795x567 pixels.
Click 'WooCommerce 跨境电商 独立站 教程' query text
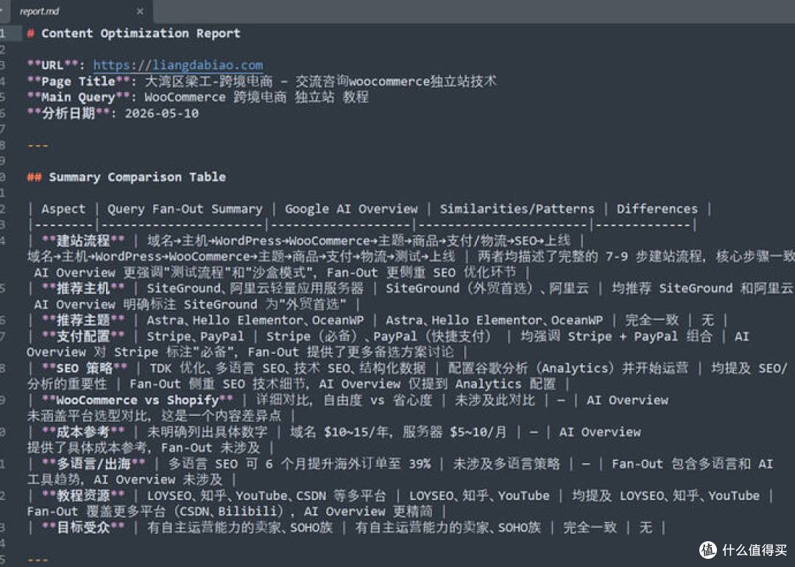pyautogui.click(x=257, y=97)
